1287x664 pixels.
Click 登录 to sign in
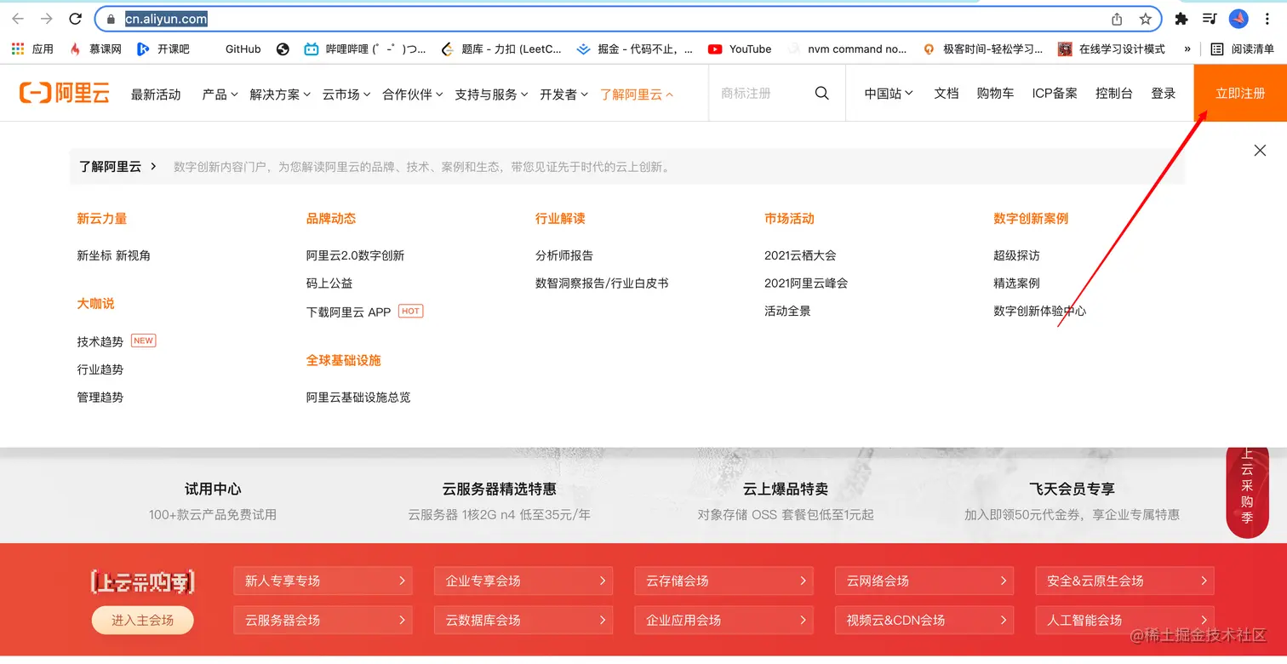point(1163,94)
